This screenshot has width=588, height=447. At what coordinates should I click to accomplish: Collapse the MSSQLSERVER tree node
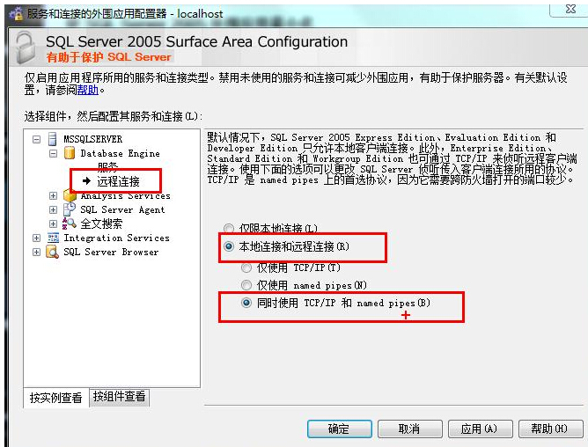click(x=36, y=140)
